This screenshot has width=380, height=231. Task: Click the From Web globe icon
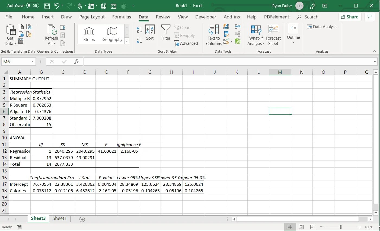[21, 34]
